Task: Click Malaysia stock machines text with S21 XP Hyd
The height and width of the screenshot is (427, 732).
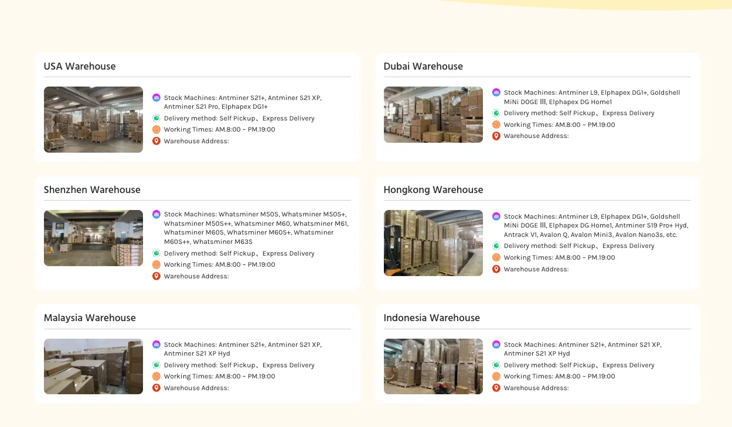Action: pyautogui.click(x=243, y=349)
